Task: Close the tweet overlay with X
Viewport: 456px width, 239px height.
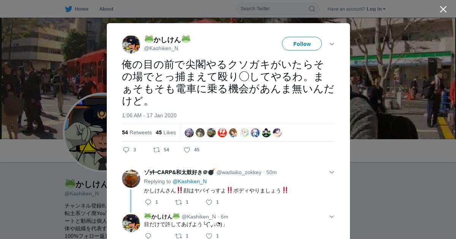Action: point(443,9)
